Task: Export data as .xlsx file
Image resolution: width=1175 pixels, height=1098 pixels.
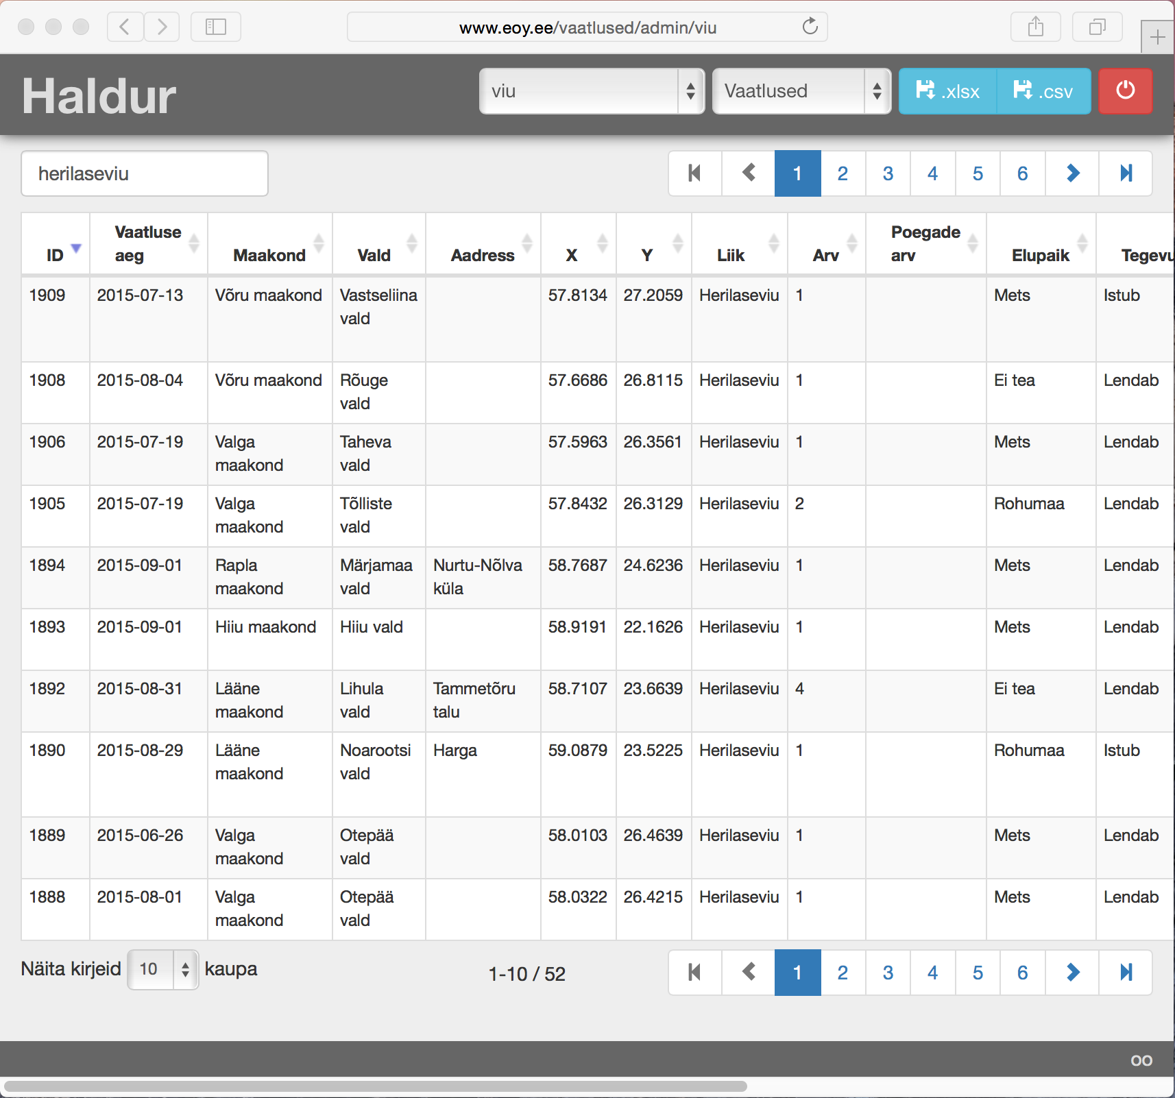Action: 947,91
